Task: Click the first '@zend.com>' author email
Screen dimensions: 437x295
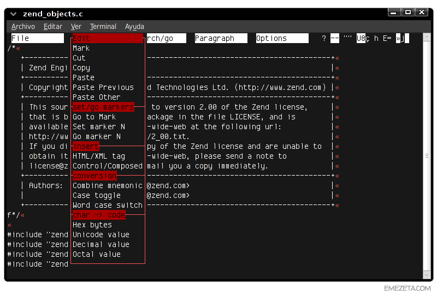Action: (x=168, y=185)
